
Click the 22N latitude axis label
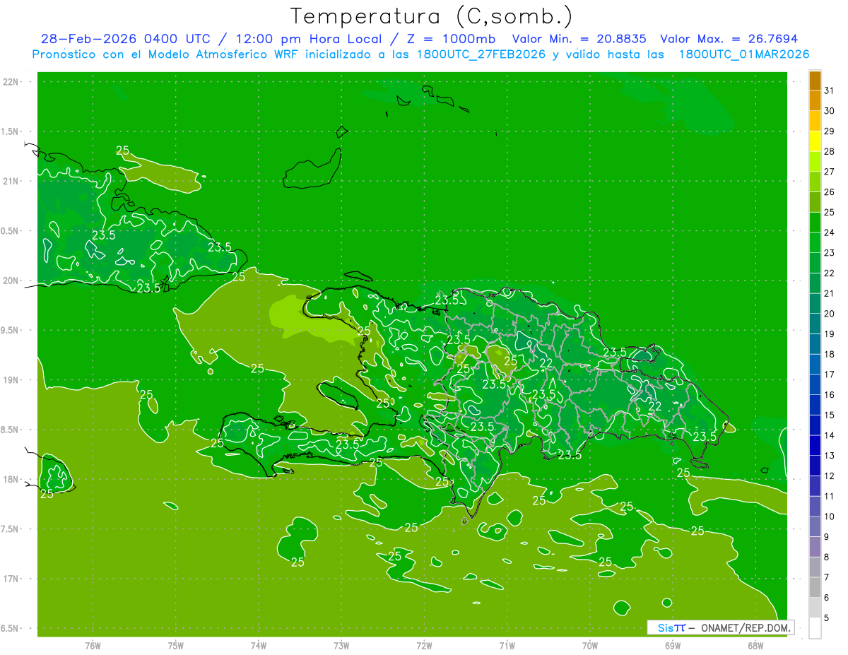11,82
